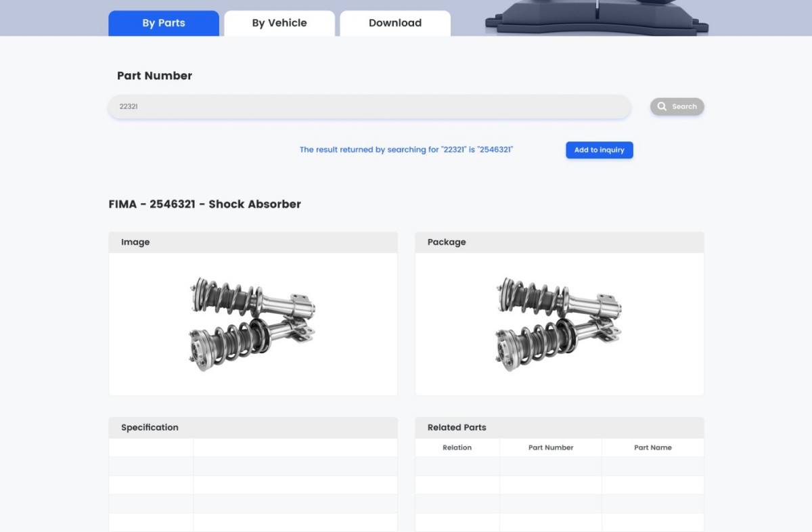
Task: Click the Part Name column header
Action: click(652, 448)
